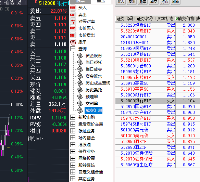Click the icon beside 当日成交
The width and height of the screenshot is (200, 182).
(x=80, y=69)
